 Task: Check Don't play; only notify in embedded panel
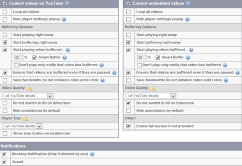139,65
